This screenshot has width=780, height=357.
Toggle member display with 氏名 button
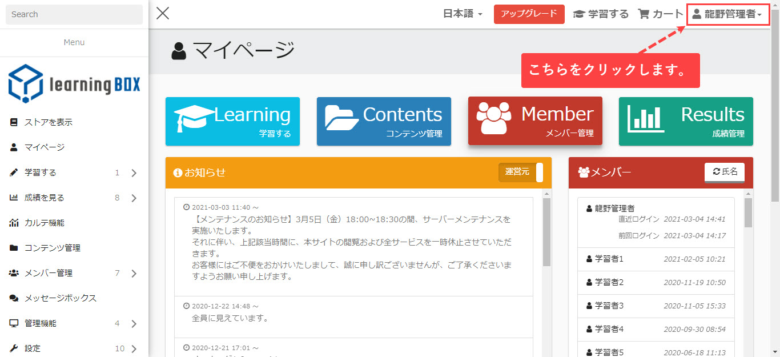pos(724,171)
